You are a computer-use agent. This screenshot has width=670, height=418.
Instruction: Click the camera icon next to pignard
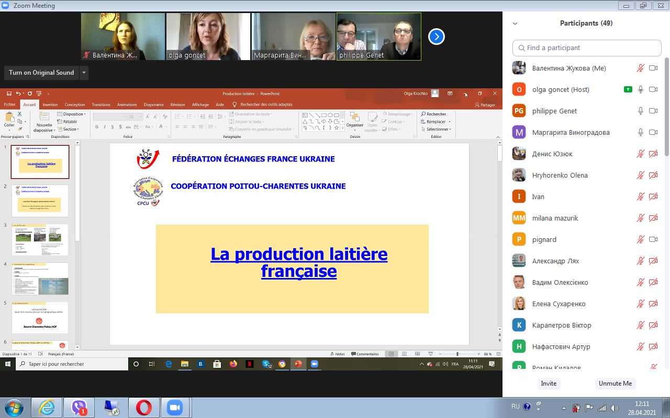pos(653,239)
